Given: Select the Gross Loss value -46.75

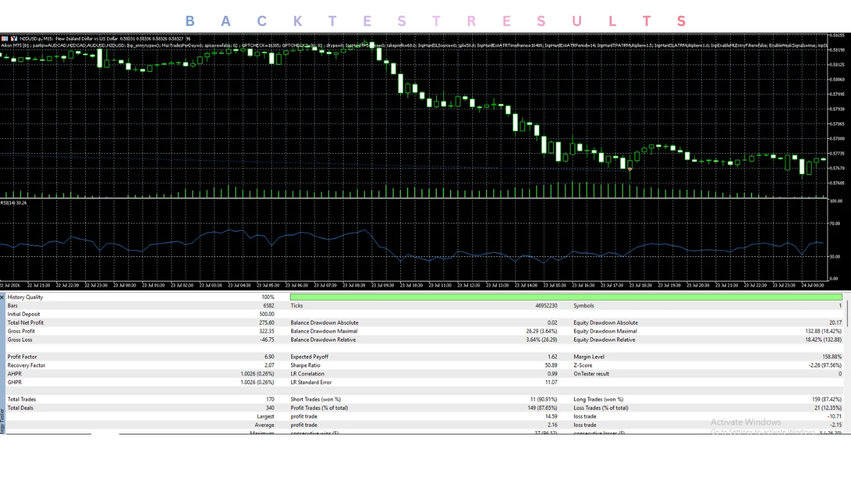Looking at the screenshot, I should pos(267,340).
